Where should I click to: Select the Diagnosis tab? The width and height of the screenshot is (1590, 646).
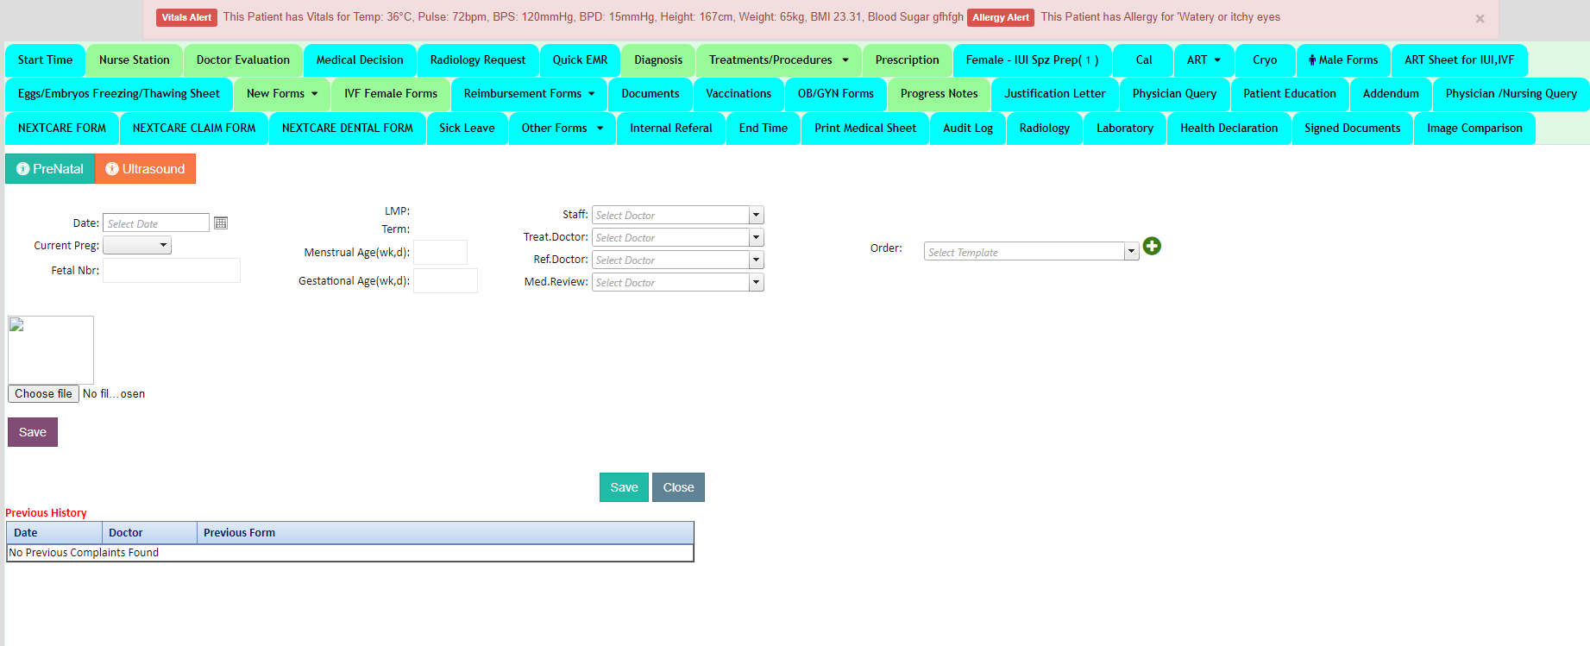click(x=658, y=60)
